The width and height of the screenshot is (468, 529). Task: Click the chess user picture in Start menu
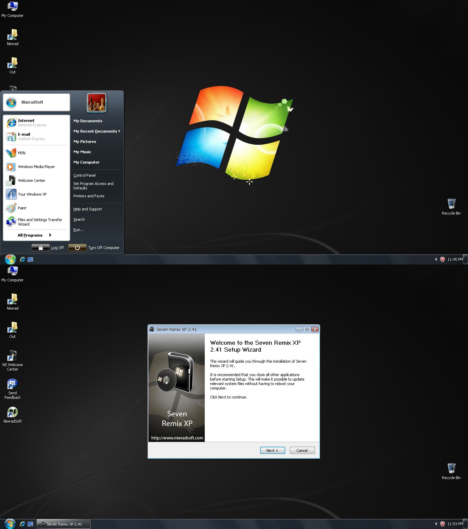click(x=97, y=103)
